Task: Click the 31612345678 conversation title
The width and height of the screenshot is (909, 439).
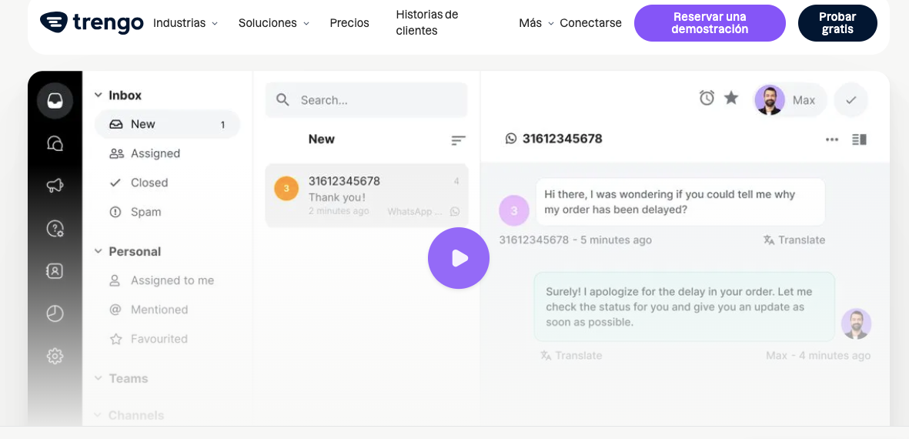Action: pyautogui.click(x=563, y=139)
